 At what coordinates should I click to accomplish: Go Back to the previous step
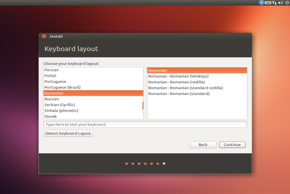(203, 145)
